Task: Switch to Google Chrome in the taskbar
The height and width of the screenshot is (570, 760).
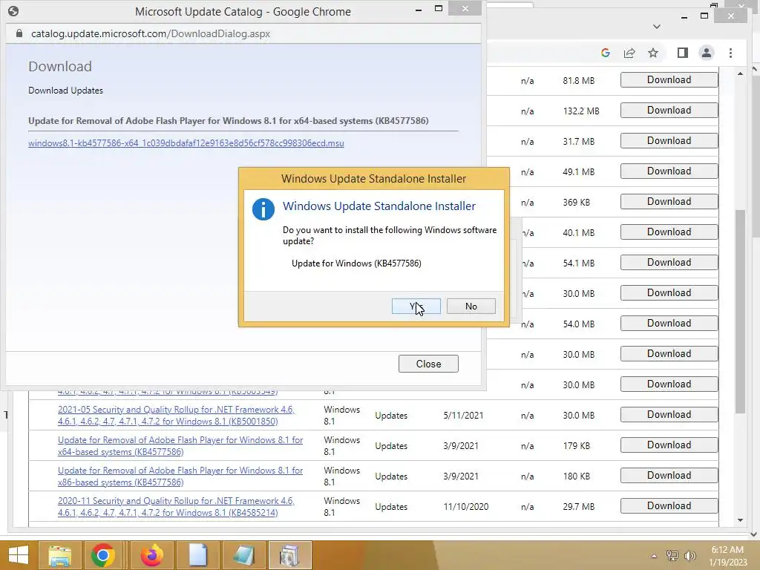Action: pos(102,555)
